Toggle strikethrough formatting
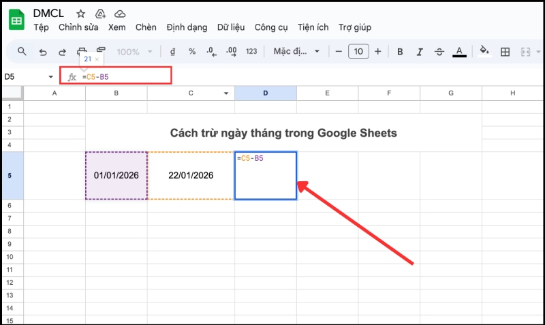The image size is (545, 325). [x=439, y=52]
